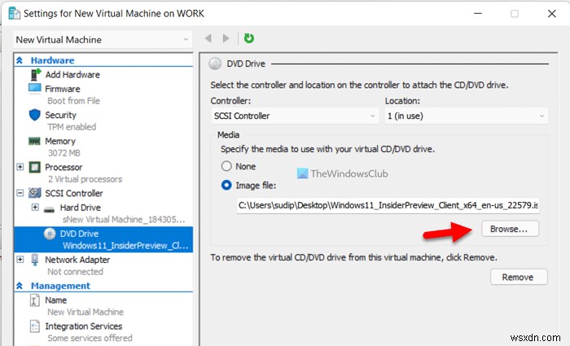Click the Security shield icon
This screenshot has width=570, height=346.
pyautogui.click(x=34, y=115)
